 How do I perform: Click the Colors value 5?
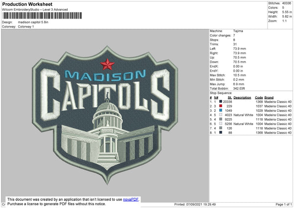tap(283, 8)
